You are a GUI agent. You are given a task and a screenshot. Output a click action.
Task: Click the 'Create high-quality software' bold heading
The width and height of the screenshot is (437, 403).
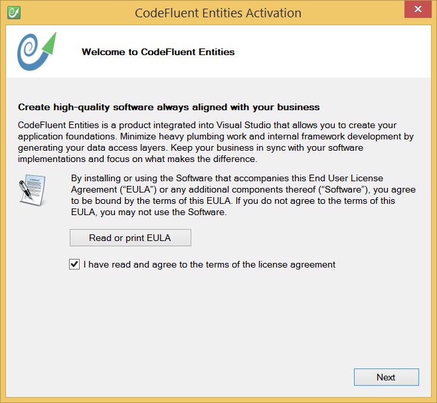click(169, 107)
